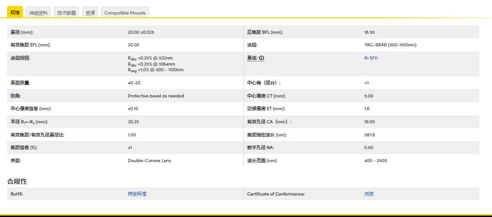Click the info icon beside 基底
Screen dimensions: 492x217
[x=262, y=58]
